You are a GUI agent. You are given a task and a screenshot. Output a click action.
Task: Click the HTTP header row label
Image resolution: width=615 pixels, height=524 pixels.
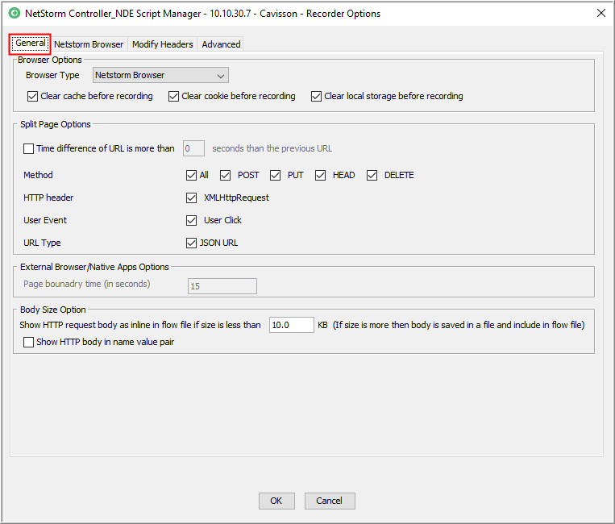point(48,198)
